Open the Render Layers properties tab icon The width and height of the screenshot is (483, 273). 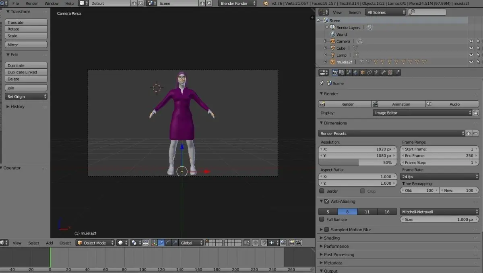342,73
